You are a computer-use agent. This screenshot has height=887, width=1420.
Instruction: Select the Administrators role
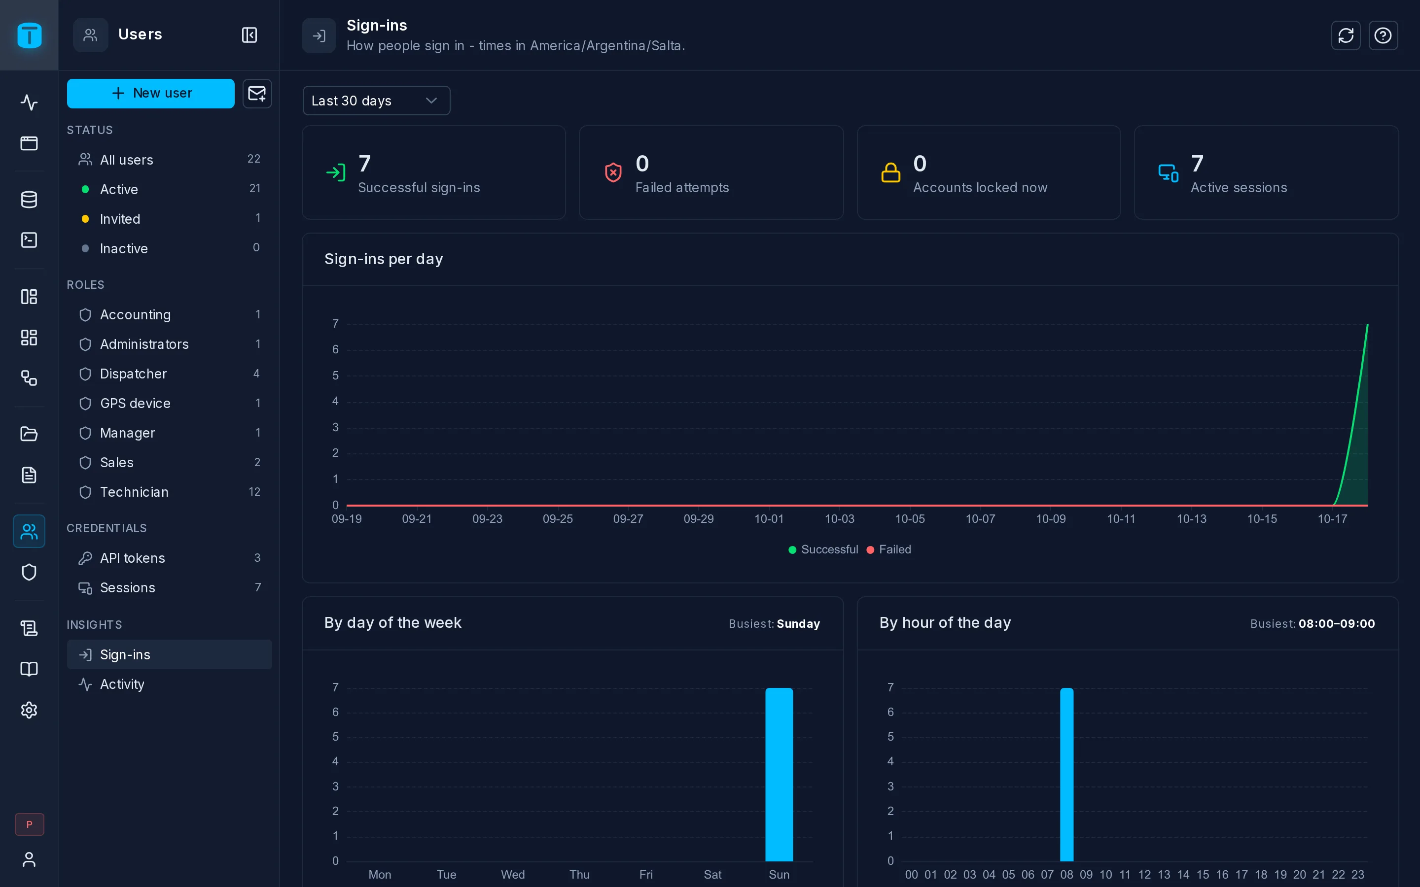pos(170,344)
